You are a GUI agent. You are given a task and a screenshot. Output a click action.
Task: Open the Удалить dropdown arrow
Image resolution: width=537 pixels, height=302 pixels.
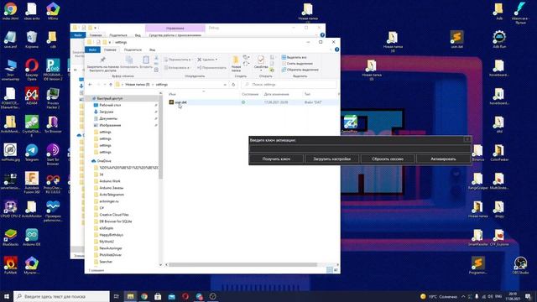[216, 60]
